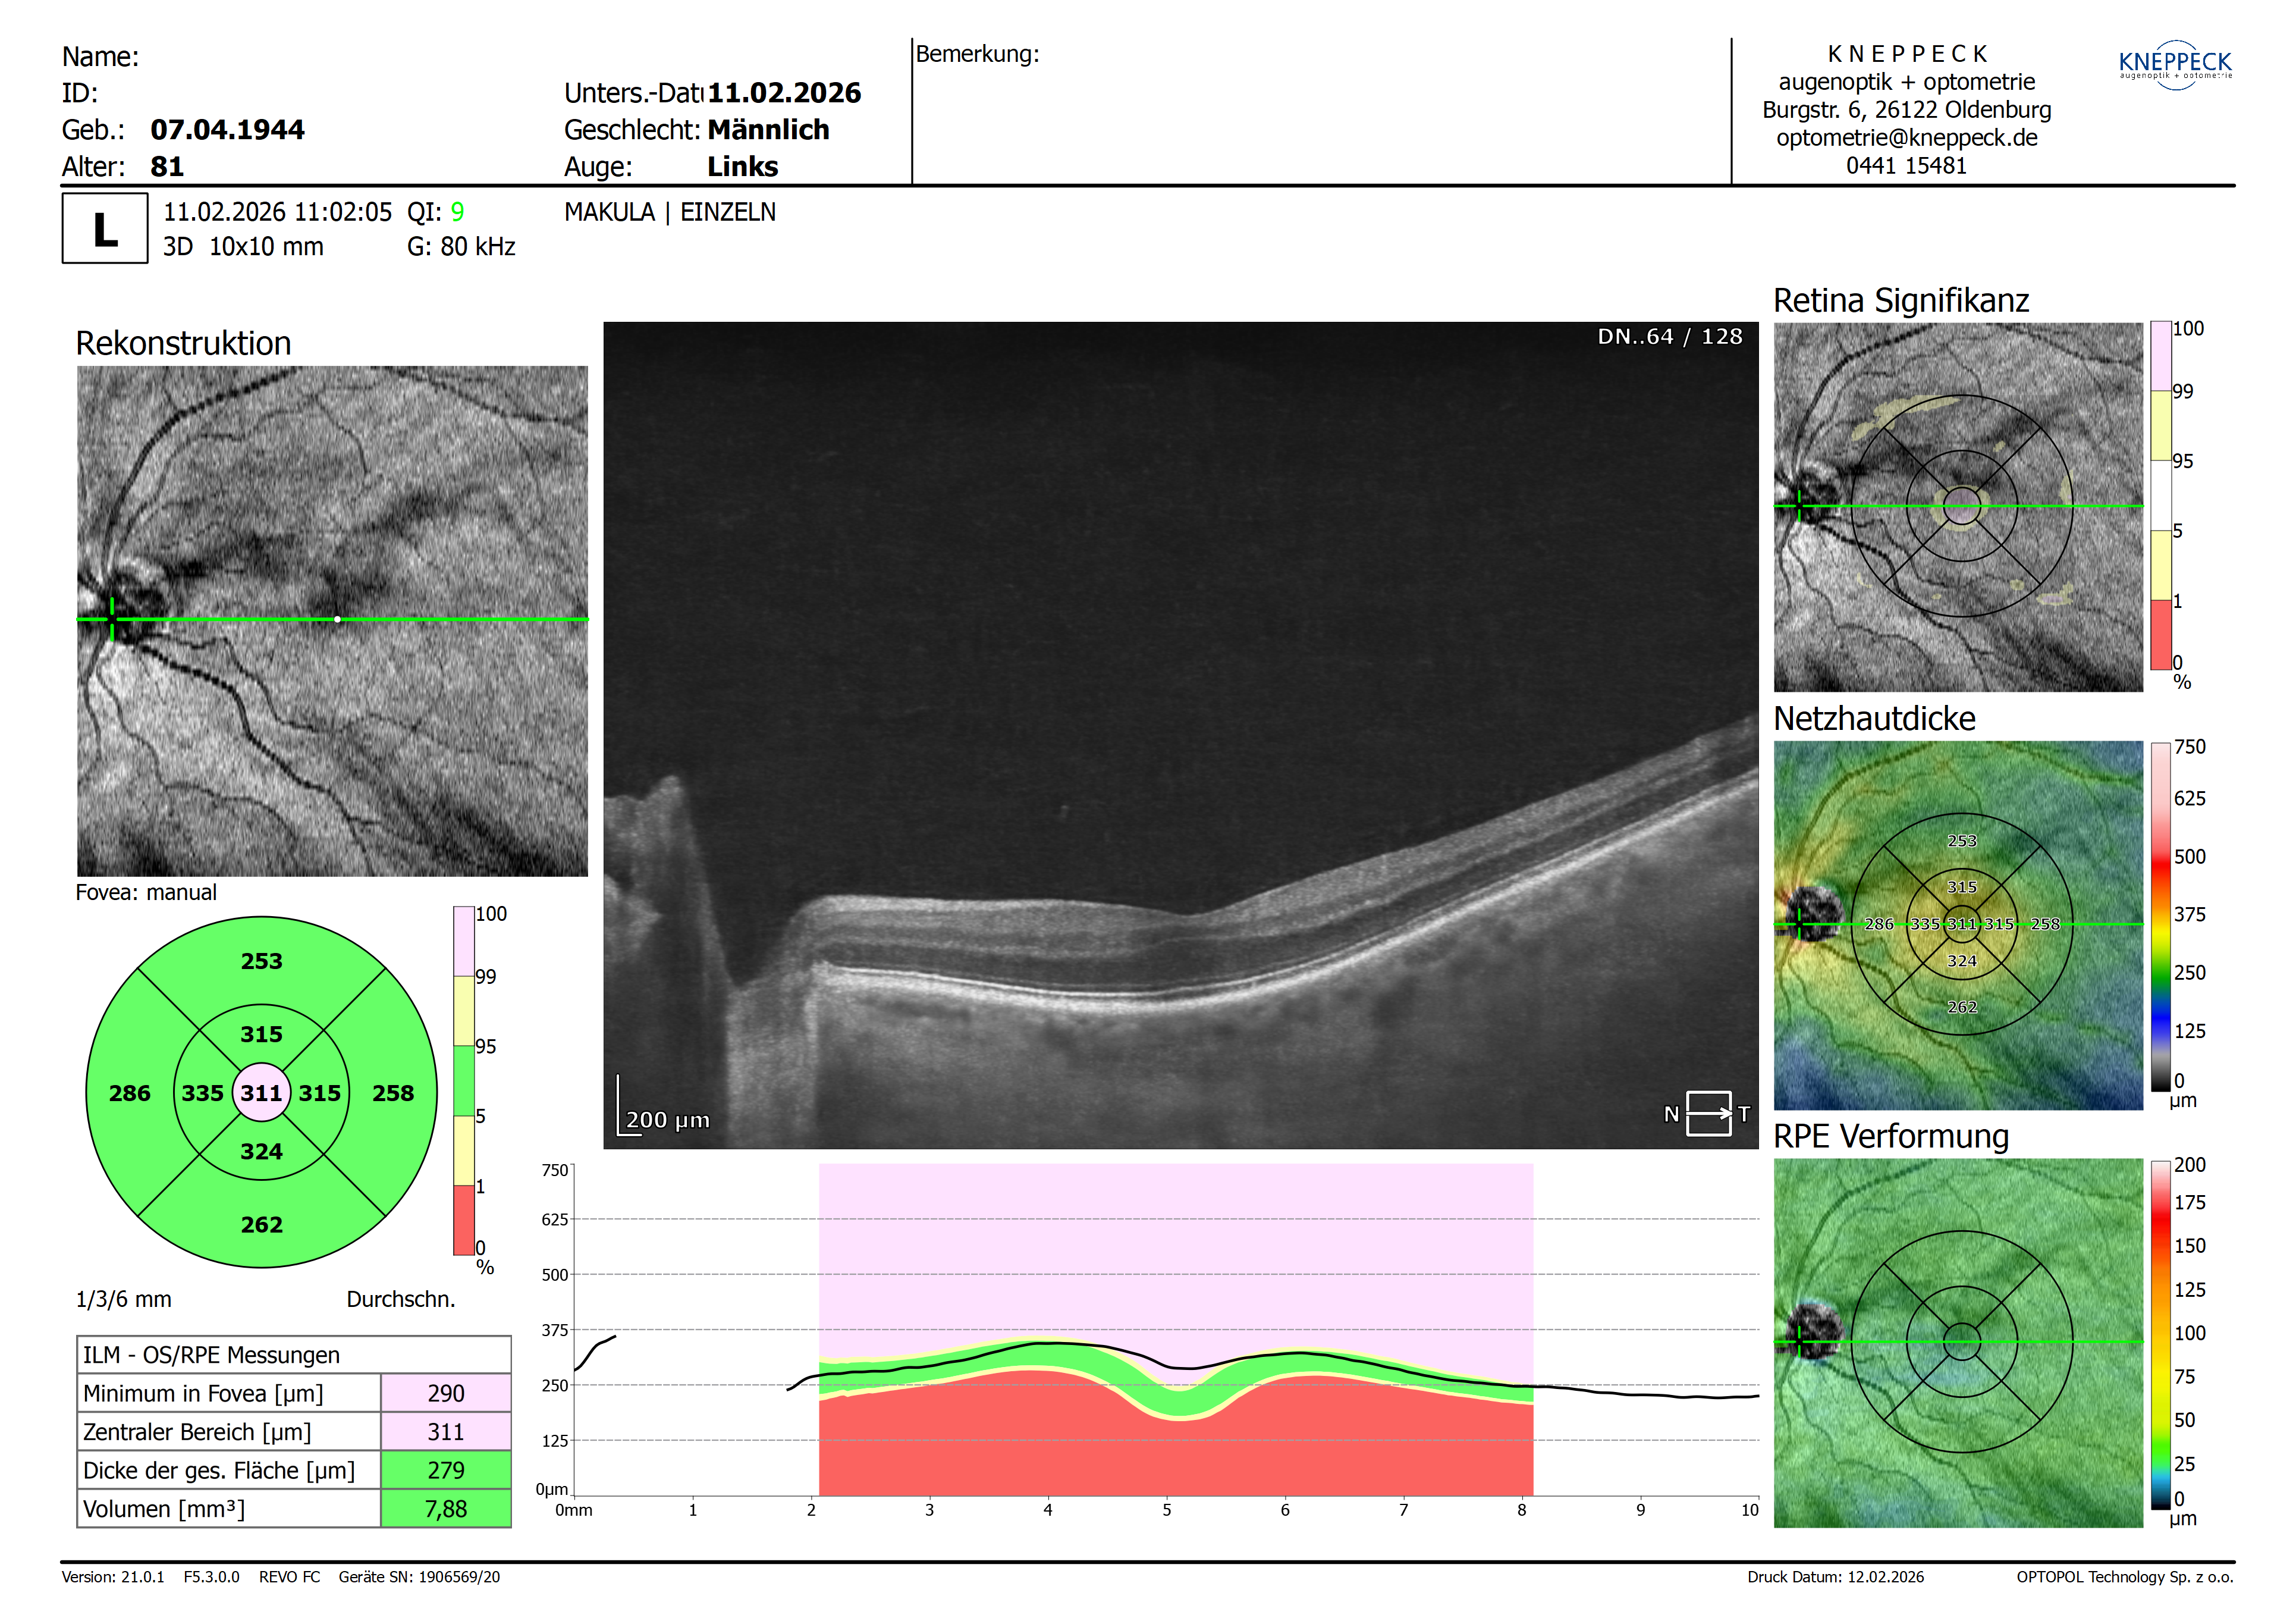Select the inner nasal 335 grid sector
The image size is (2296, 1624).
[x=203, y=1093]
